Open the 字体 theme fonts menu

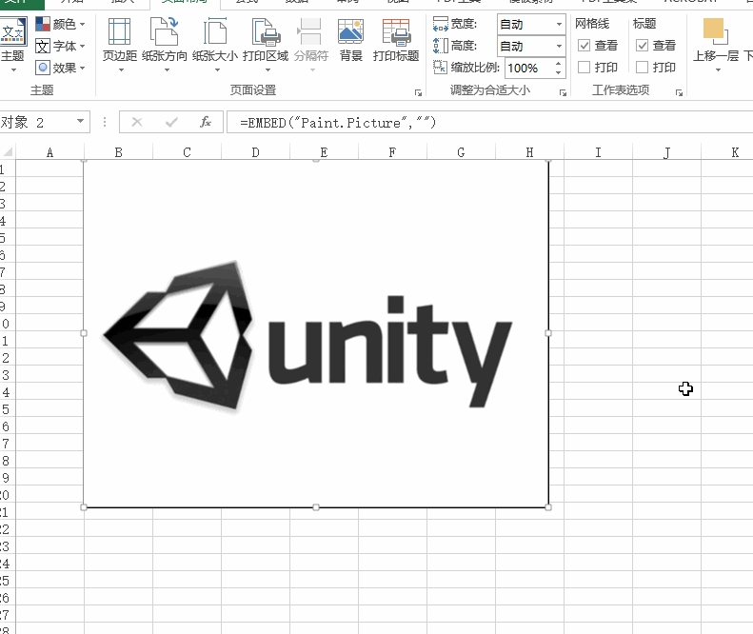(x=60, y=46)
